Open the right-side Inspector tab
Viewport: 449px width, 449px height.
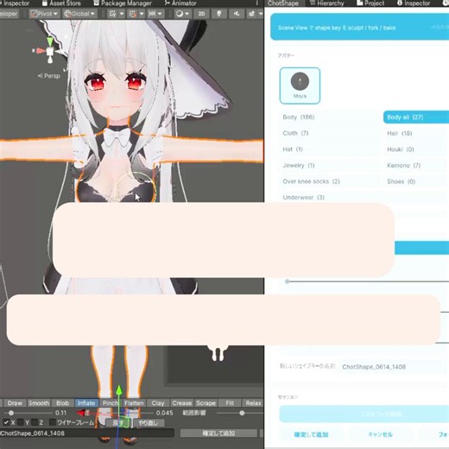[414, 3]
